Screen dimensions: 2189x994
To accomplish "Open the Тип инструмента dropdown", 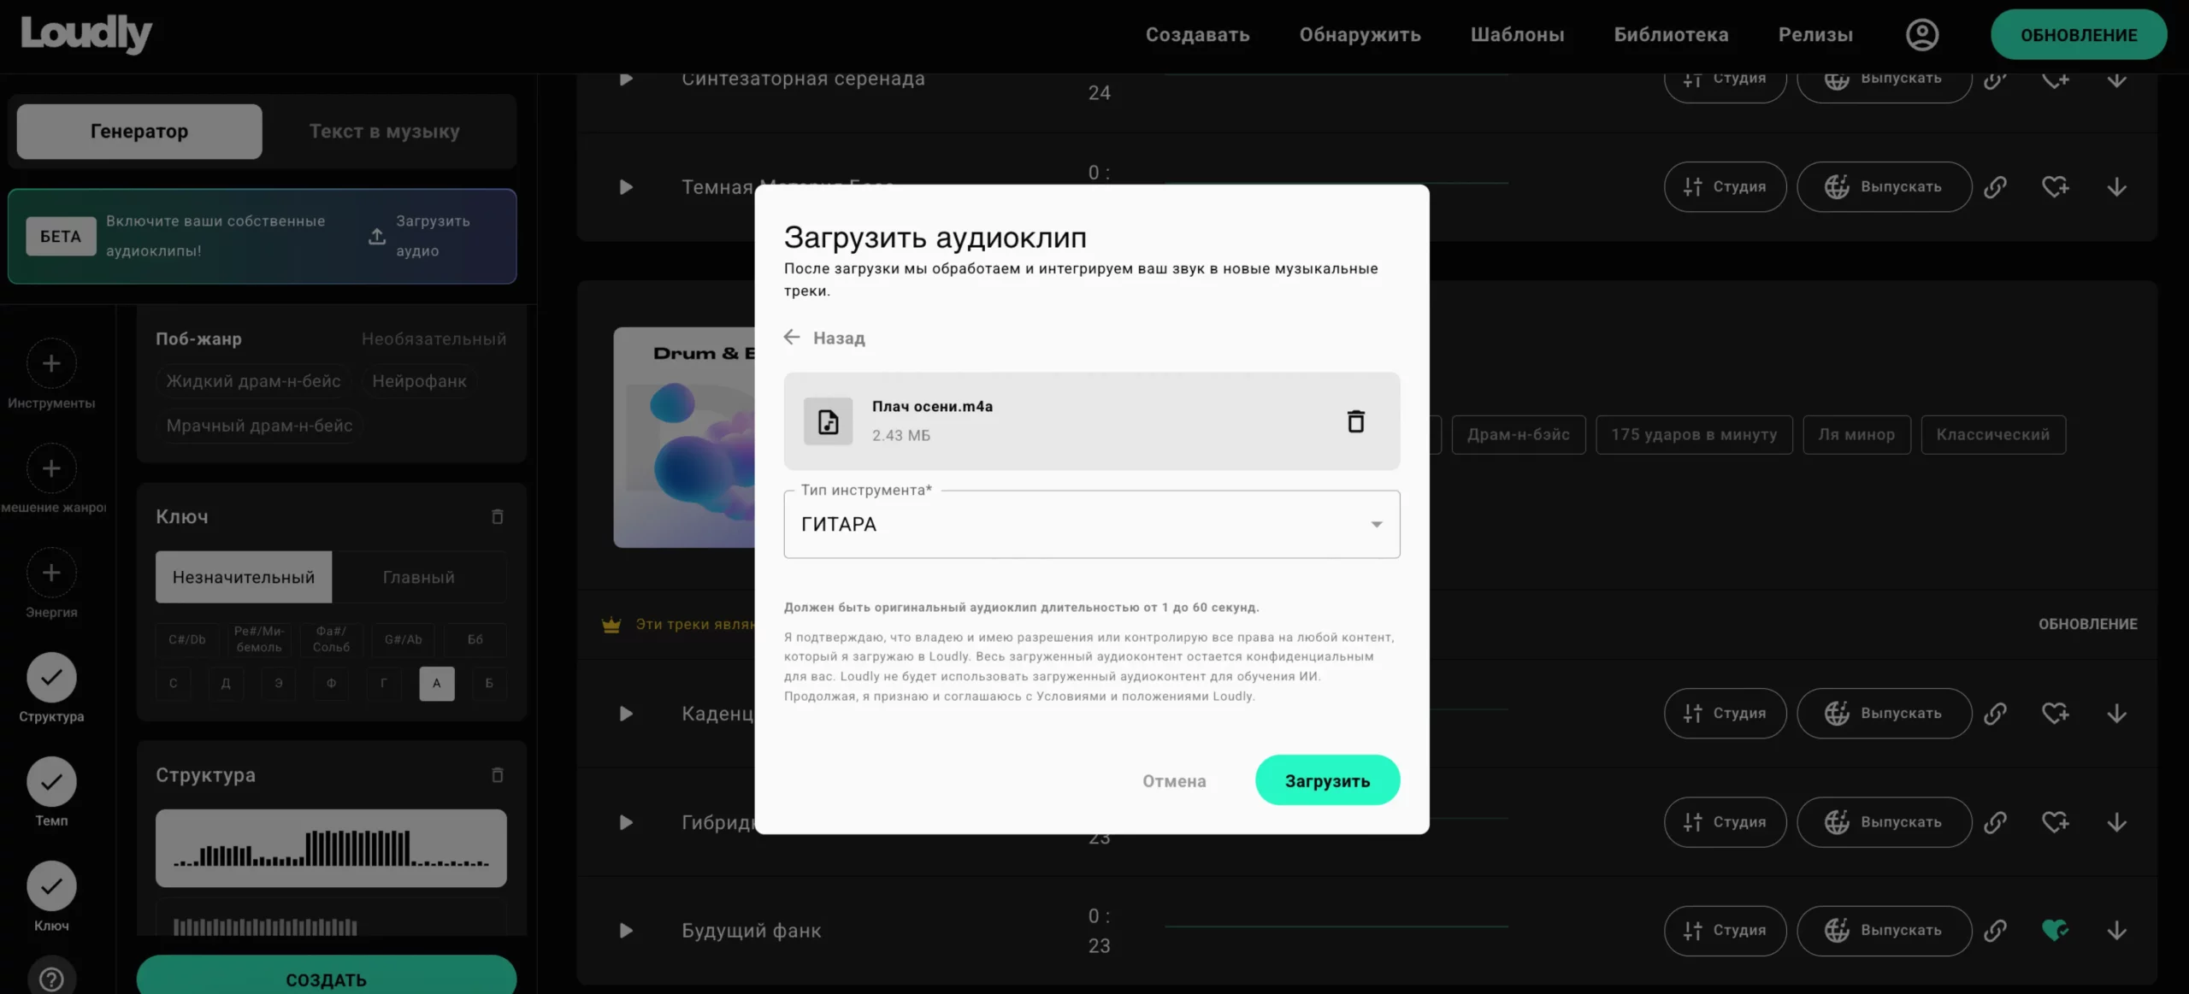I will tap(1091, 524).
